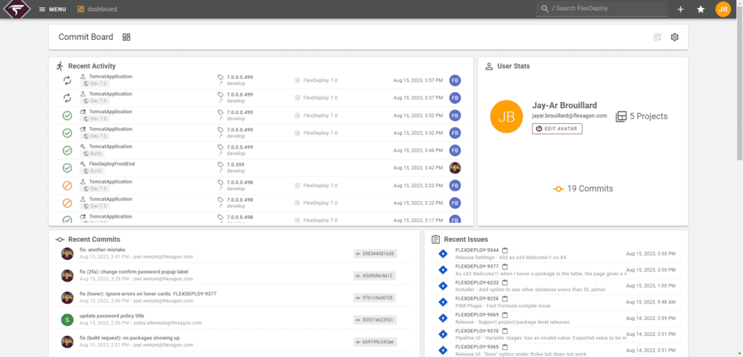Click the user photo avatar on FlexDeployFrontEnd row

tap(455, 168)
